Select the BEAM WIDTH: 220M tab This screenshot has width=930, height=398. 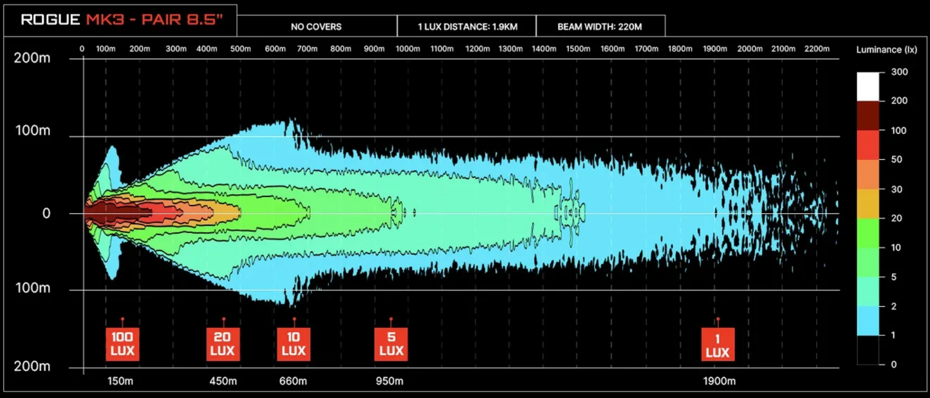point(600,27)
